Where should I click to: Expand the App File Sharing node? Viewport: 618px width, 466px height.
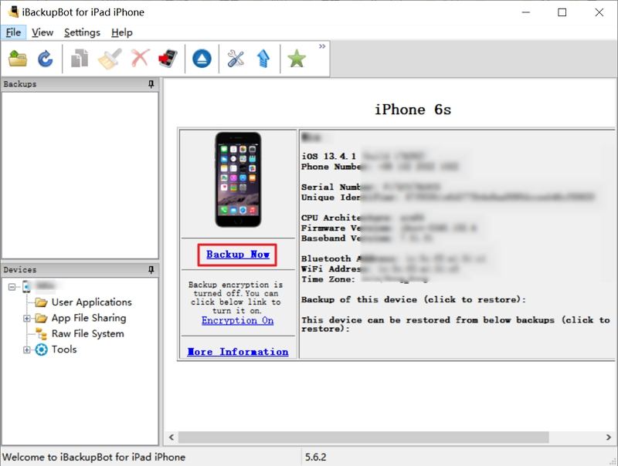26,318
